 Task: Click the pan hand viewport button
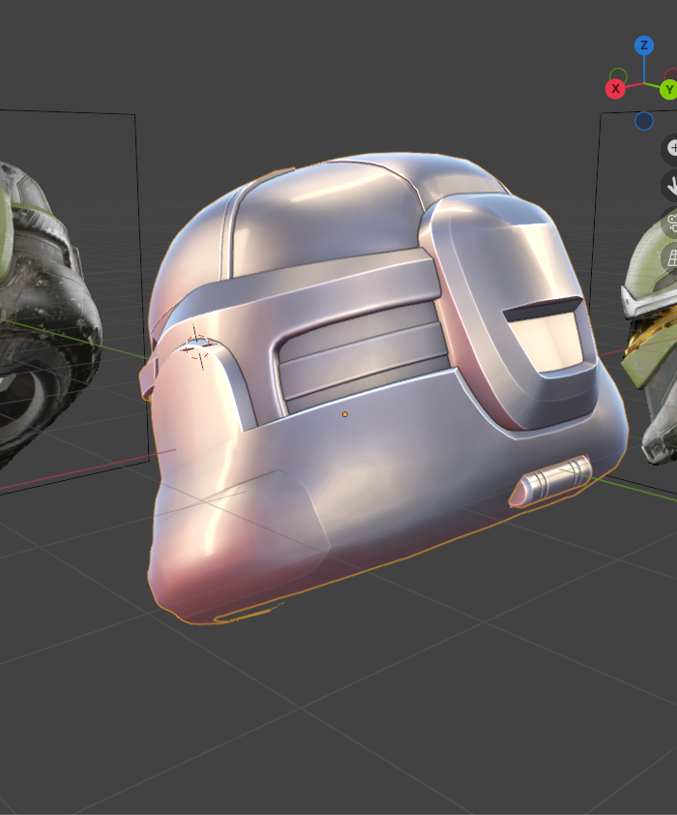(671, 185)
